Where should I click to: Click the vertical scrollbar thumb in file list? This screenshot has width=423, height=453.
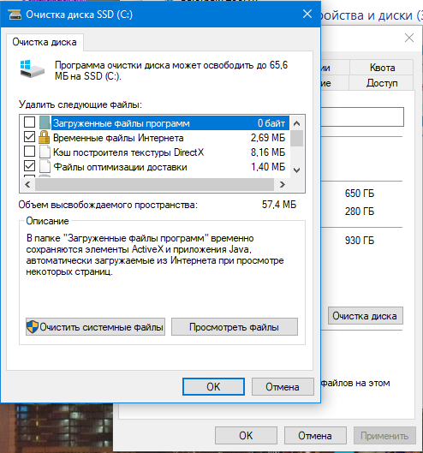(x=296, y=138)
